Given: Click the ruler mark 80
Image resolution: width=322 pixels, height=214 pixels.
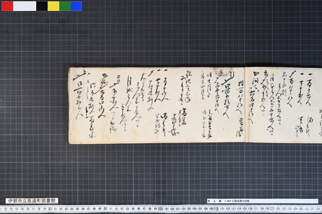Looking at the screenshot, I should (50, 209).
